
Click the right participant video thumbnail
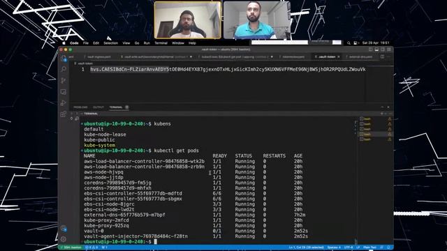257,20
